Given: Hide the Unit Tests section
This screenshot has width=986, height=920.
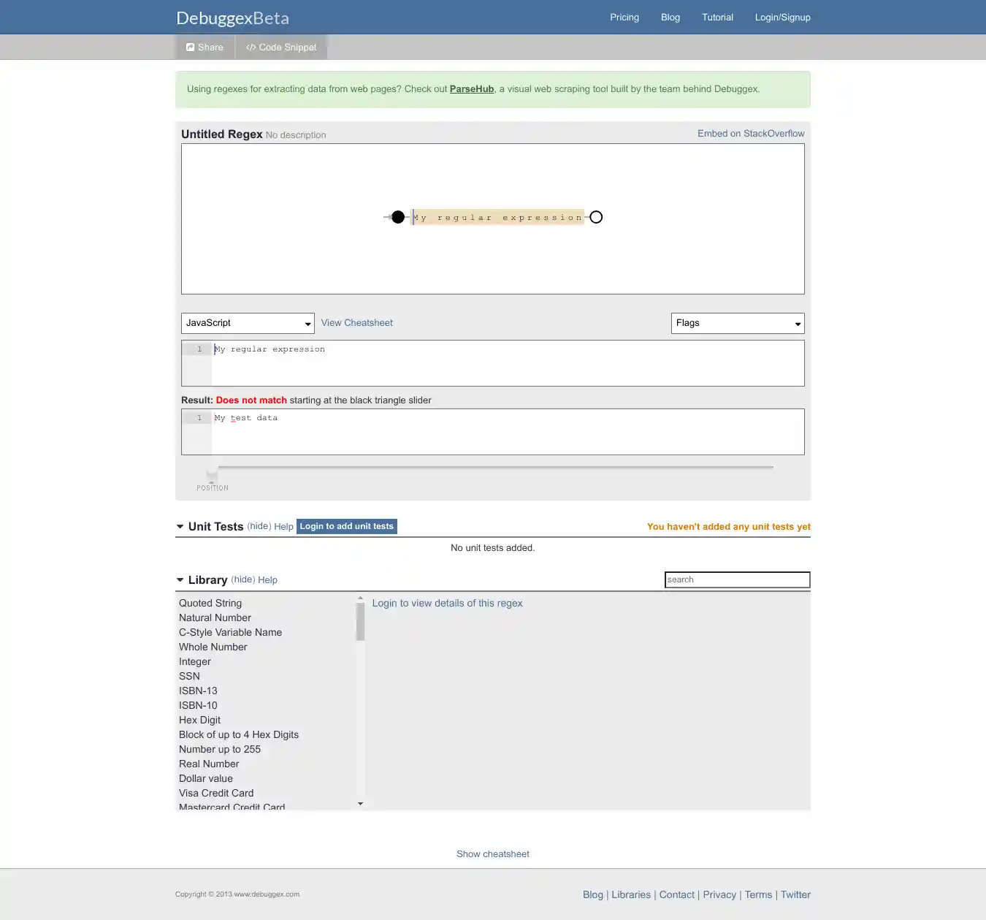Looking at the screenshot, I should (x=259, y=526).
